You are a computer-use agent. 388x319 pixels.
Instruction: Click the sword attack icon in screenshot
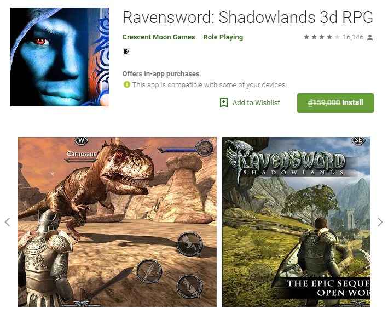tap(149, 271)
